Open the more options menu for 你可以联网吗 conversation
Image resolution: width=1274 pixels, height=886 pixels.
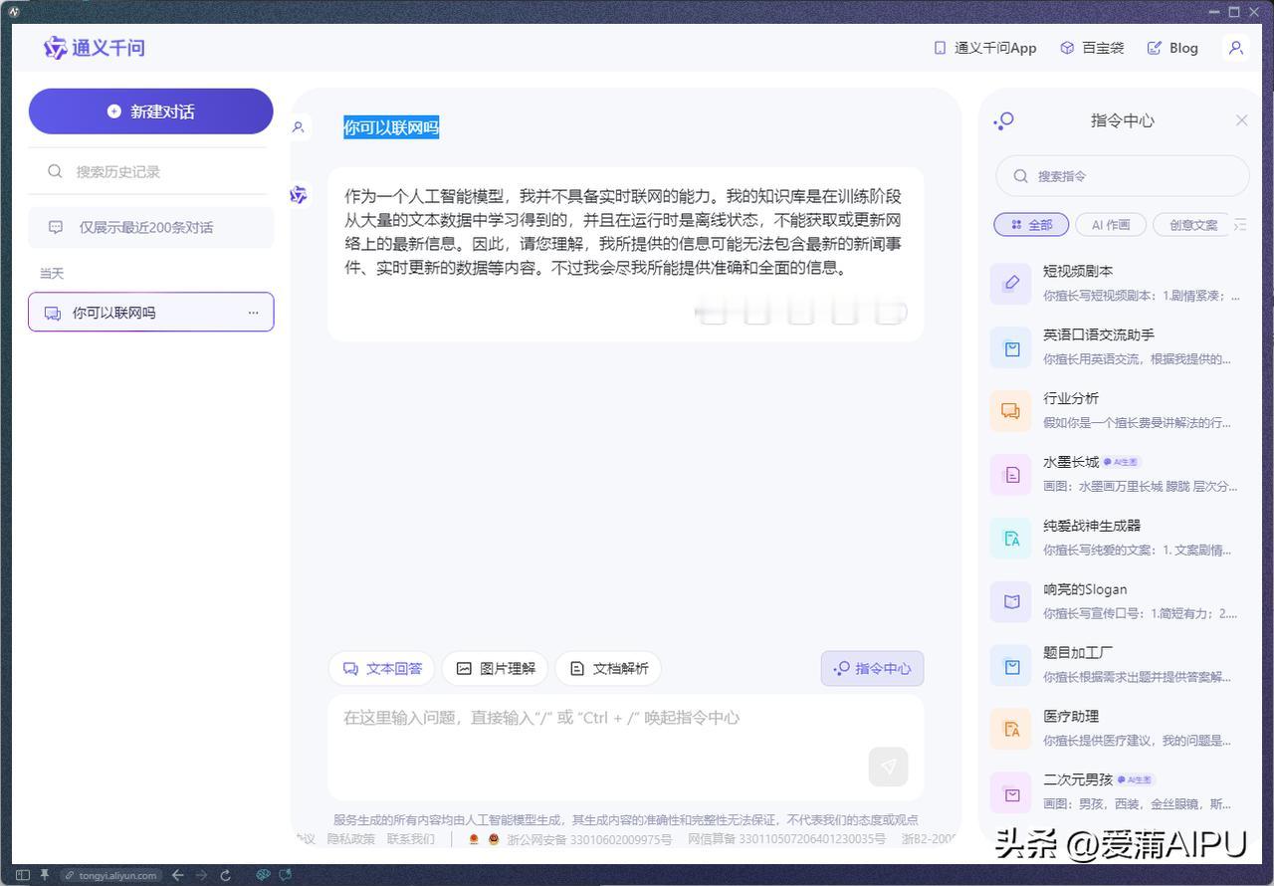click(x=253, y=313)
